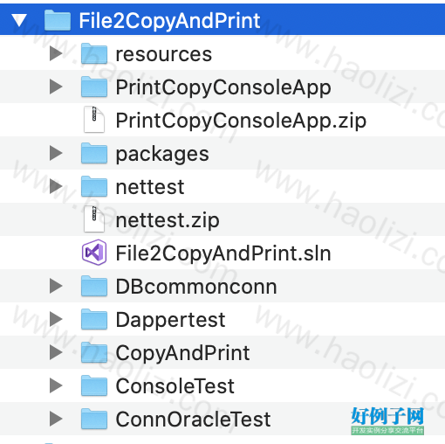This screenshot has width=445, height=444.
Task: Select the PrintCopyConsoleApp.zip file name
Action: tap(241, 121)
